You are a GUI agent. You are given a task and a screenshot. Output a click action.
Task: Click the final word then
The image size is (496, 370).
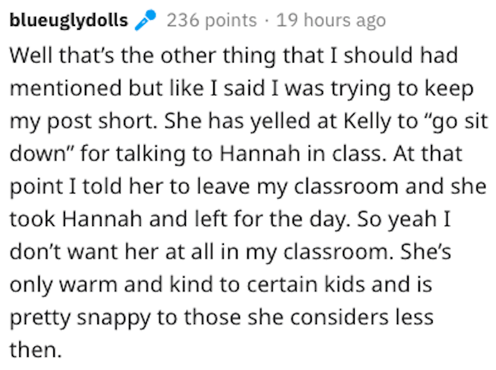(x=35, y=350)
